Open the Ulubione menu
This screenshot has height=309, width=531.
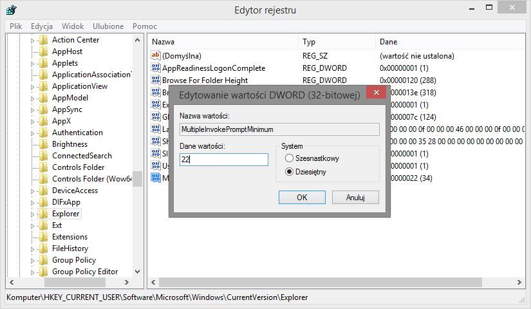[x=108, y=26]
